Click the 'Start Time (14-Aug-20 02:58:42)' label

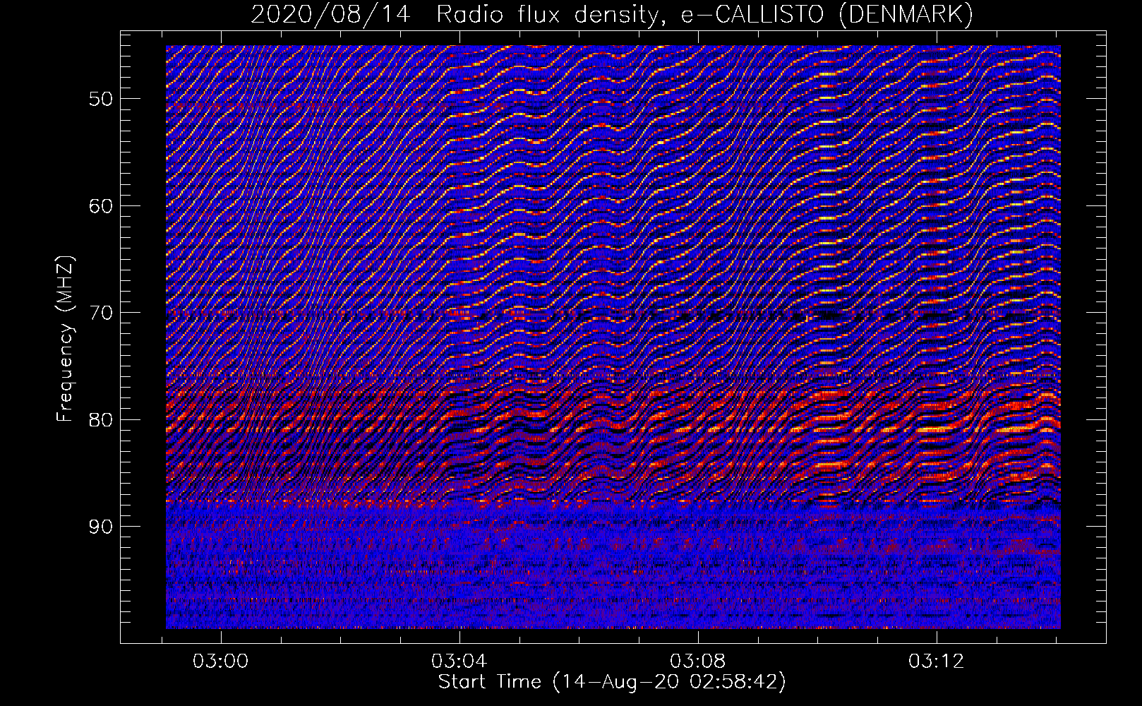[612, 682]
